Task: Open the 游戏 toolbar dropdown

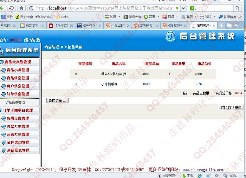Action: pyautogui.click(x=207, y=17)
